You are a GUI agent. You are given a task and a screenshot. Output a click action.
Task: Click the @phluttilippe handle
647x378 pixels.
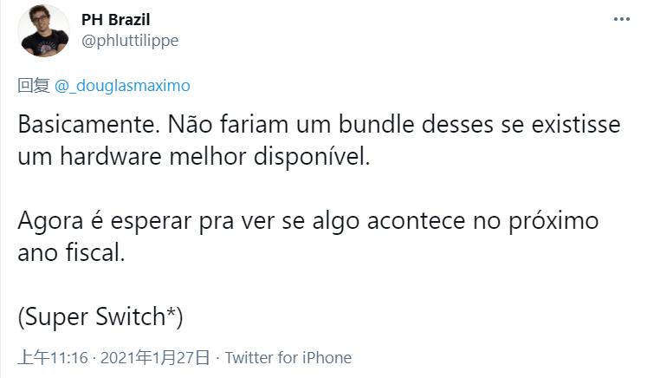130,40
